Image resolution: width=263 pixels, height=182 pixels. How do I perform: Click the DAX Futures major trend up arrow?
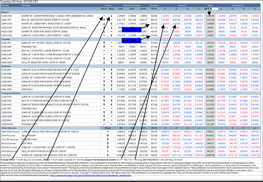tap(108, 135)
